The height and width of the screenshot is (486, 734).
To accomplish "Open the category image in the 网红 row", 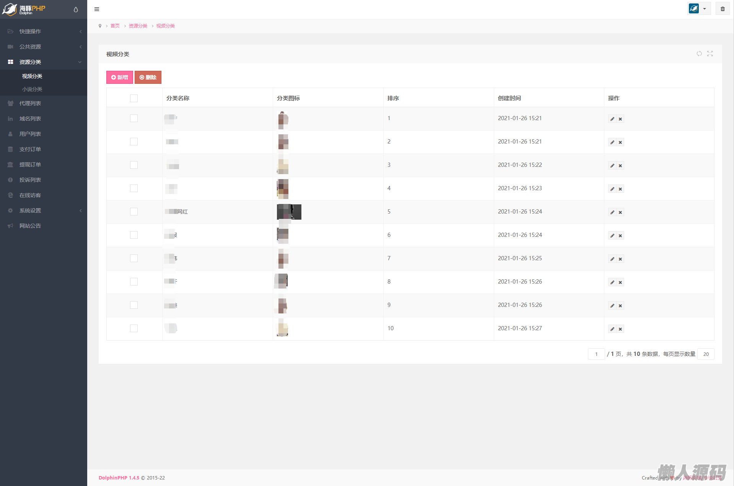I will tap(289, 212).
